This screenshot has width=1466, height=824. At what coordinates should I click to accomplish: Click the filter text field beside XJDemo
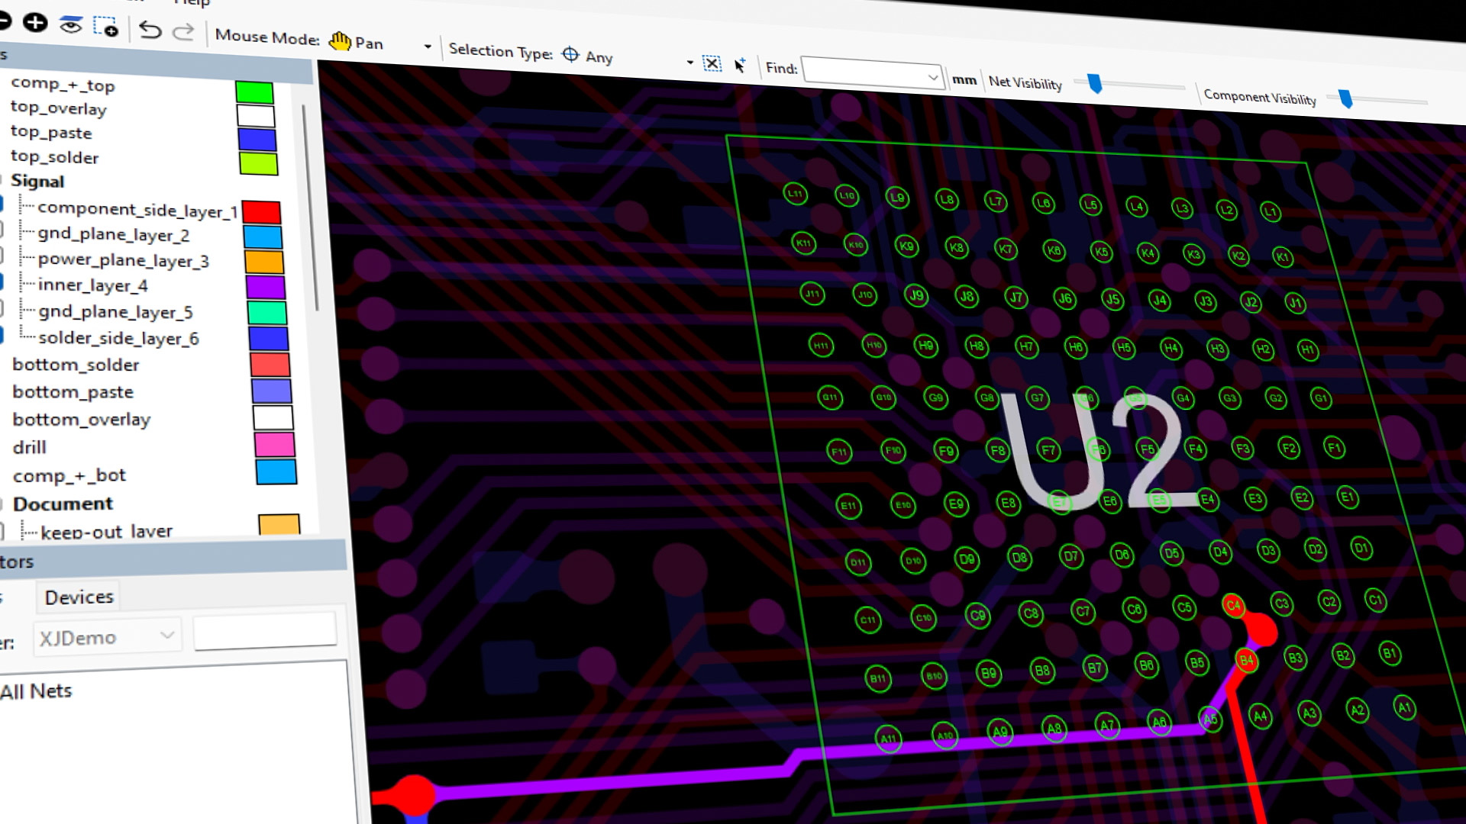click(x=265, y=631)
